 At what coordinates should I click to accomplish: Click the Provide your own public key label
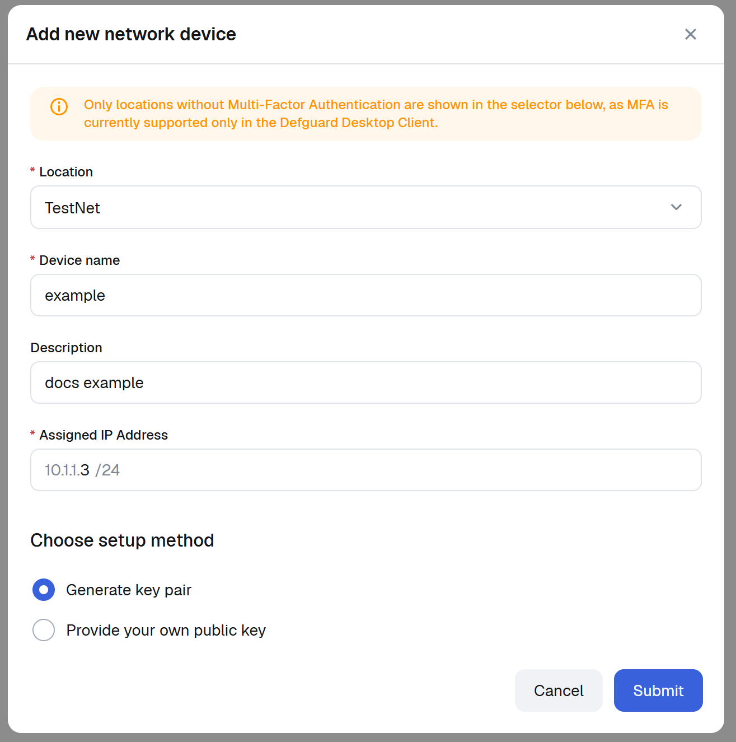(x=166, y=631)
